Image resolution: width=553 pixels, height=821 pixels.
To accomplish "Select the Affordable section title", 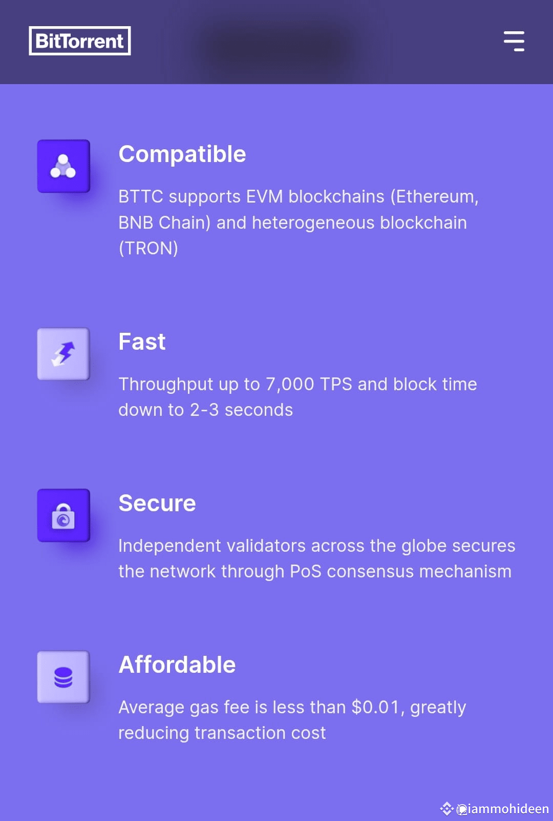I will 177,664.
